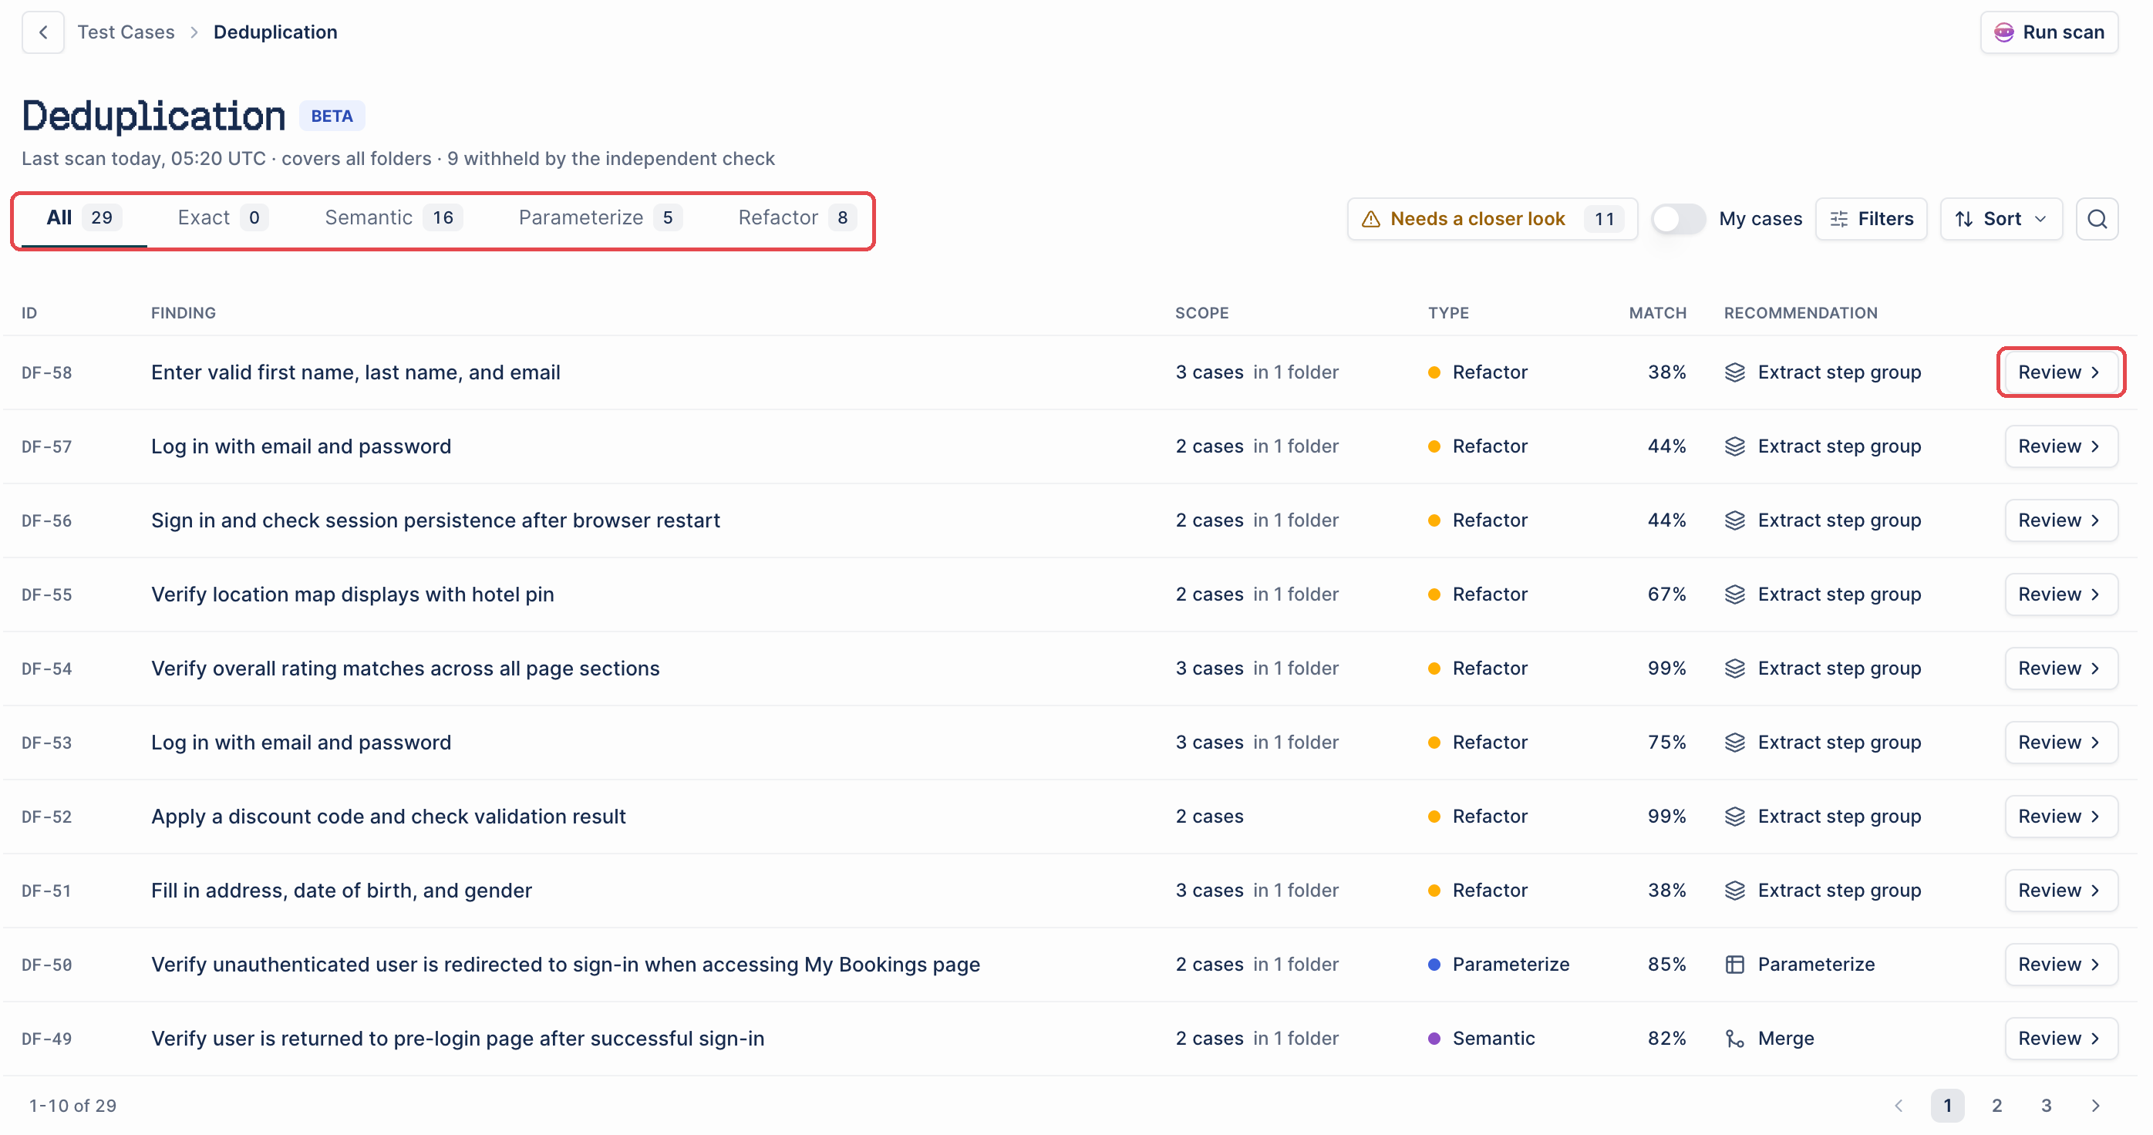Review finding DF-50
Screen dimensions: 2153x1135
tap(2060, 964)
